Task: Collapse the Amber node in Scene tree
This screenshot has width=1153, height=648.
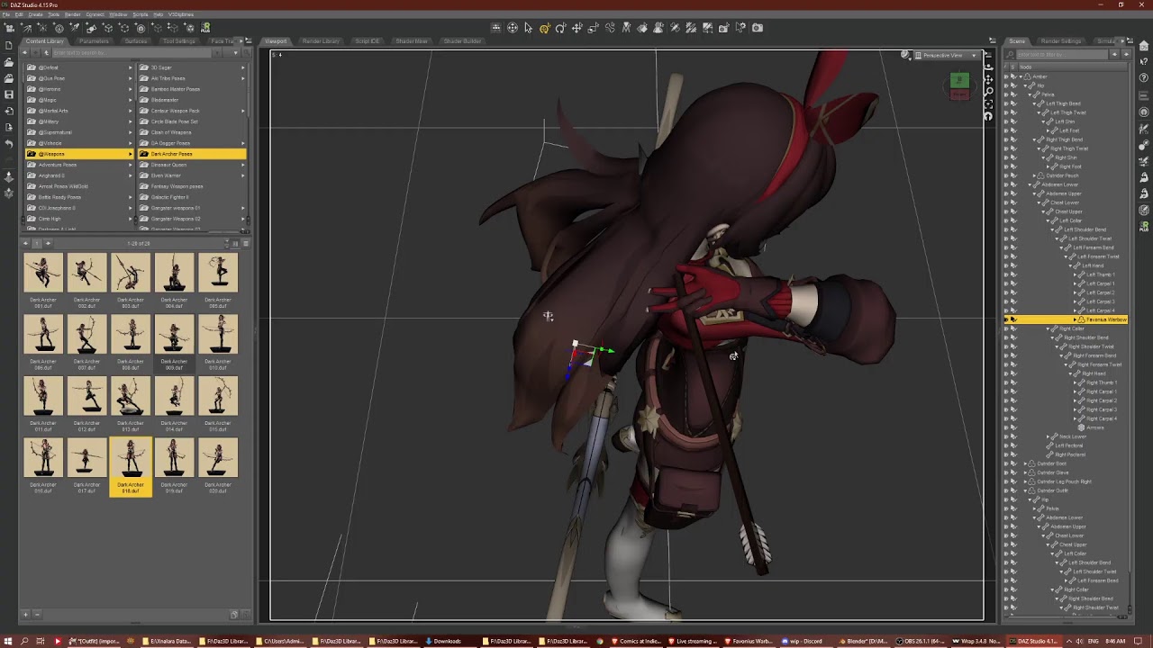Action: [x=1022, y=76]
